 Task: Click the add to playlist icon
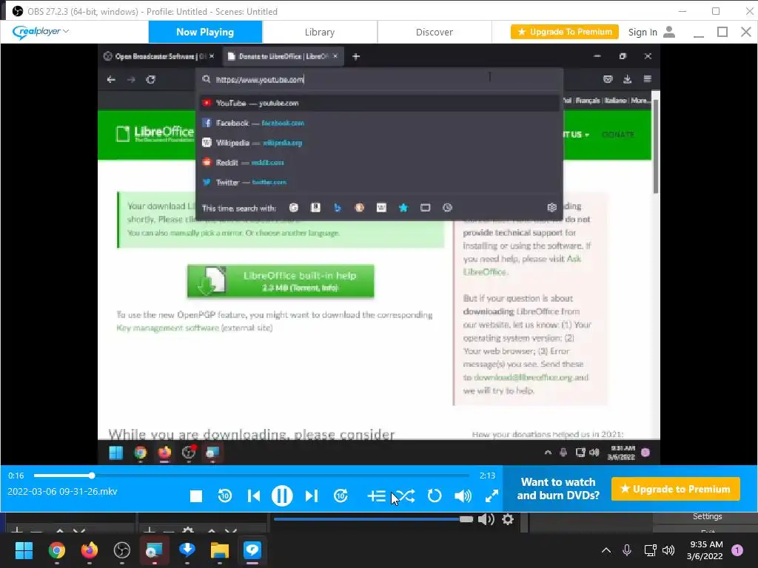[x=376, y=496]
